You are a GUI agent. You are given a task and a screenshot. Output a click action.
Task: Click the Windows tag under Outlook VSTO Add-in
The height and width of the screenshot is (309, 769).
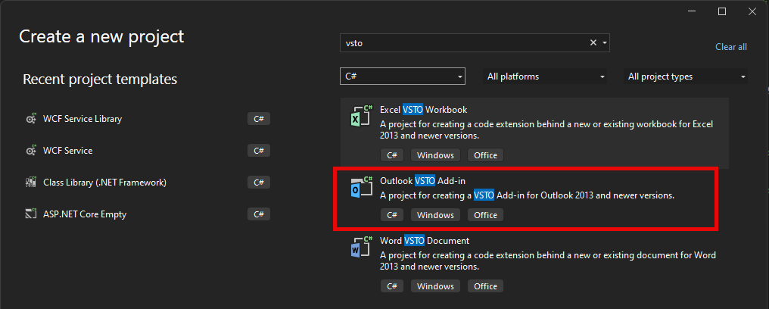tap(435, 215)
